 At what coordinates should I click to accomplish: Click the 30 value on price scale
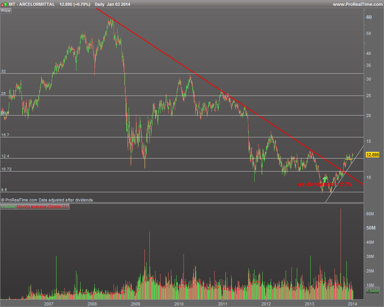point(369,79)
